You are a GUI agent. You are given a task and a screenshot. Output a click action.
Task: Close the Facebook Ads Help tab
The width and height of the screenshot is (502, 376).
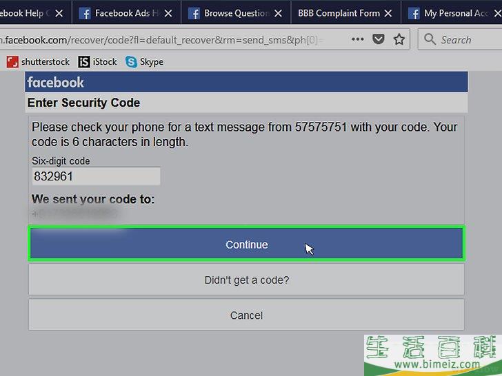168,13
